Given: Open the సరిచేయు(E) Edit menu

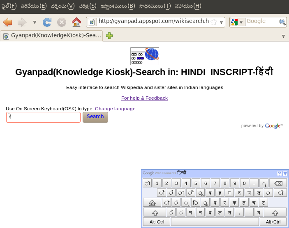Looking at the screenshot, I should tap(34, 6).
